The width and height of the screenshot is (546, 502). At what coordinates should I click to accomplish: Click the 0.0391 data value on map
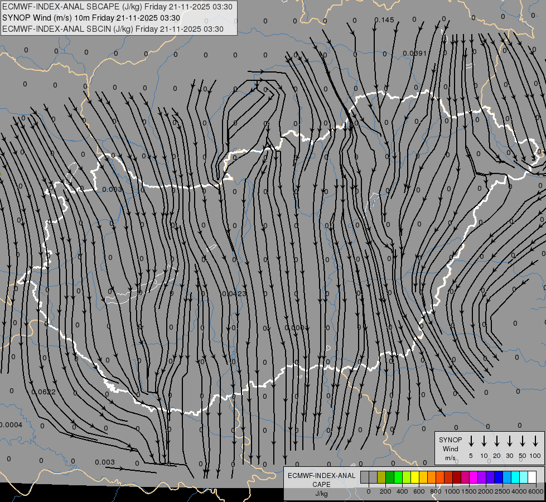tap(415, 54)
